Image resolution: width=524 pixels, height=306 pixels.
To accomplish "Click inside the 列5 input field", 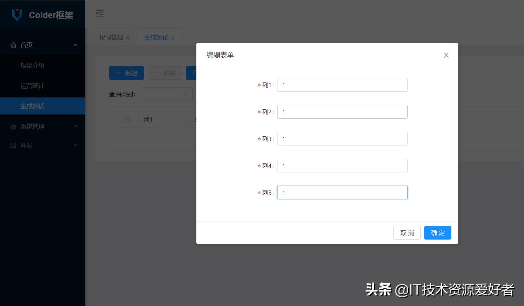I will (x=342, y=192).
